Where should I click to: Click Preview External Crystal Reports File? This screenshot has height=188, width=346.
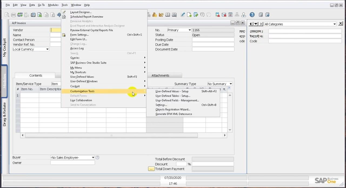point(91,30)
